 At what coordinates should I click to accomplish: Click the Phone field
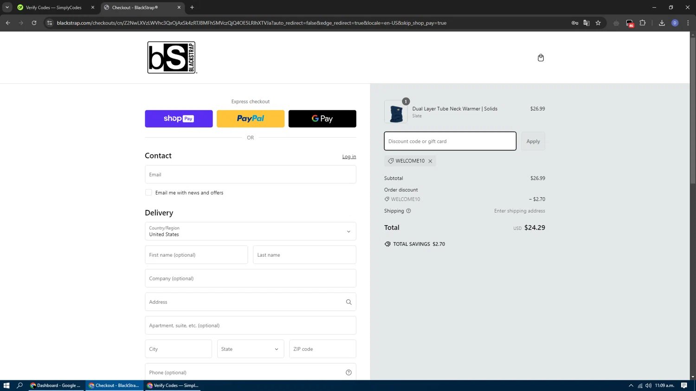[251, 372]
